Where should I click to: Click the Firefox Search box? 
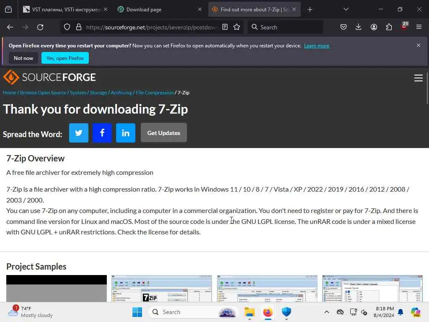[x=285, y=27]
